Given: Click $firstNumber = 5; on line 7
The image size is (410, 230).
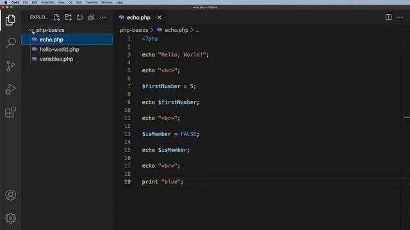Looking at the screenshot, I should pos(169,86).
